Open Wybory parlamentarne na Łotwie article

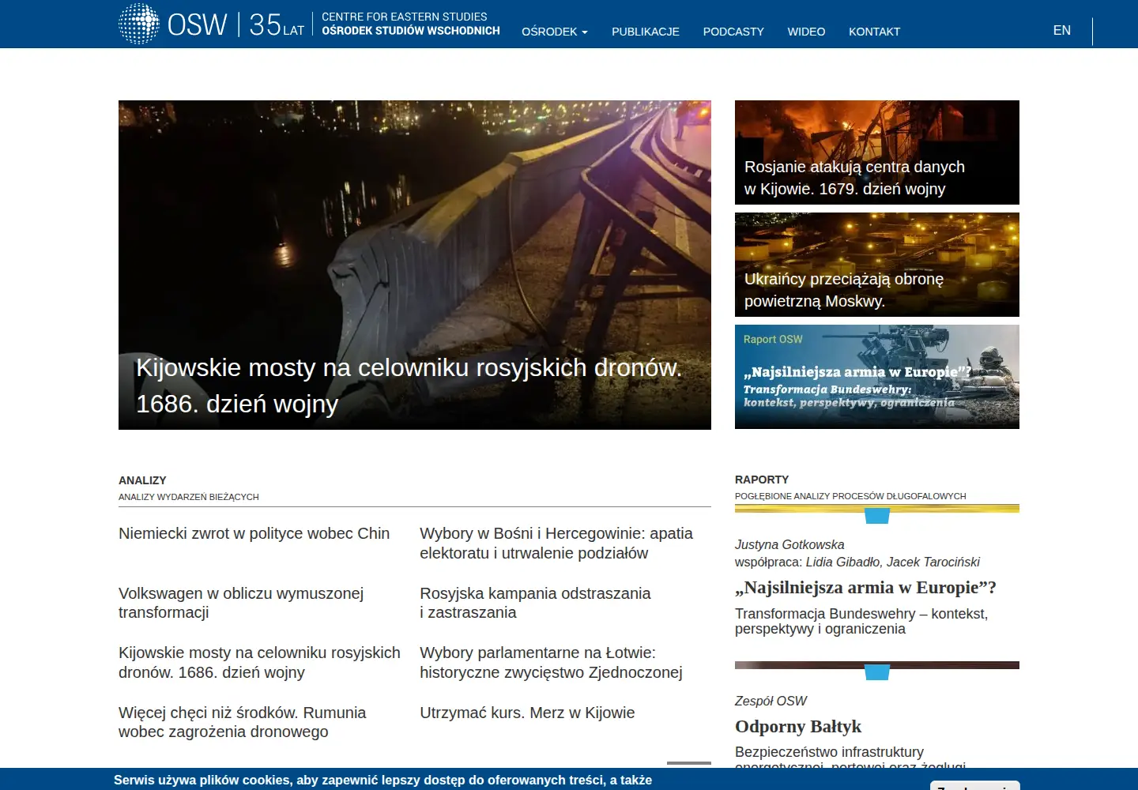click(551, 663)
